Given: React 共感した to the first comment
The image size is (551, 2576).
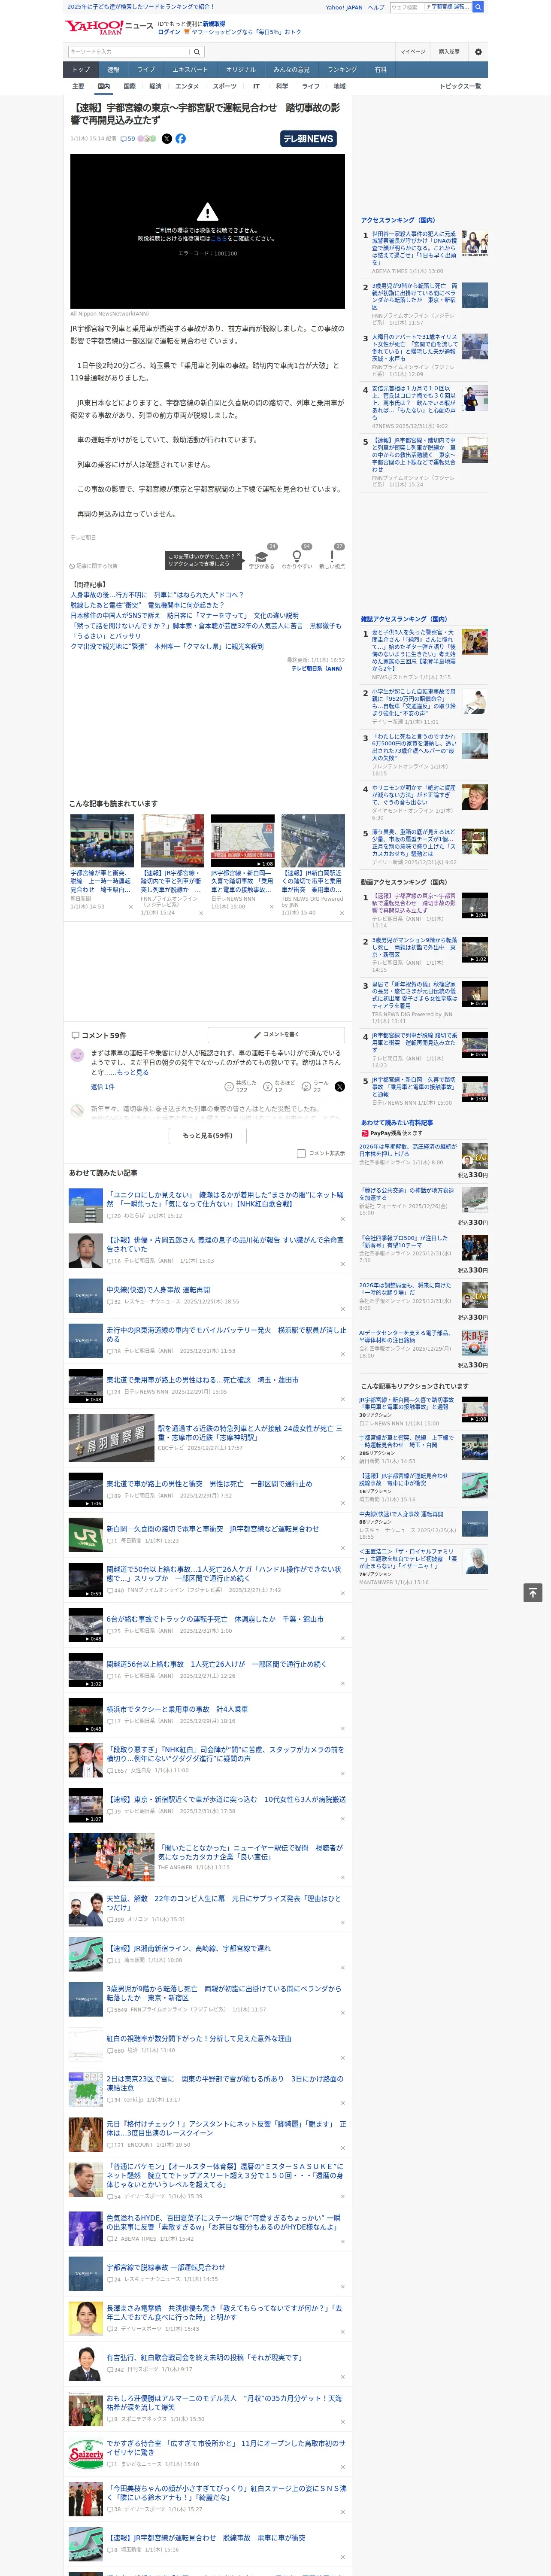Looking at the screenshot, I should 240,1086.
